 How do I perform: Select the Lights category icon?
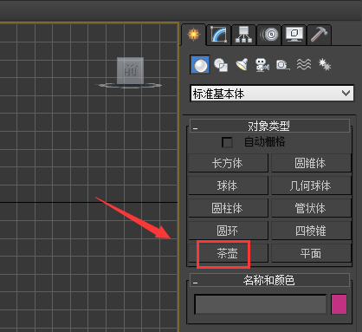pos(242,65)
